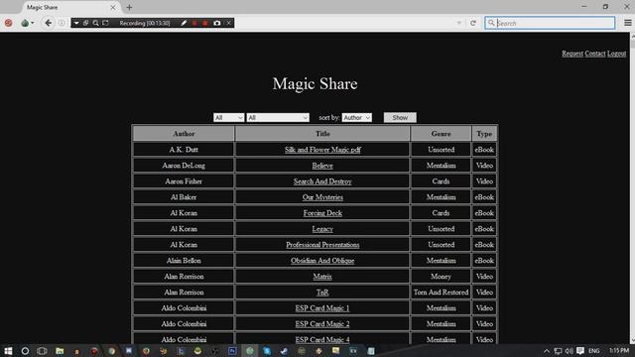
Task: Click the Logout link
Action: [x=616, y=54]
